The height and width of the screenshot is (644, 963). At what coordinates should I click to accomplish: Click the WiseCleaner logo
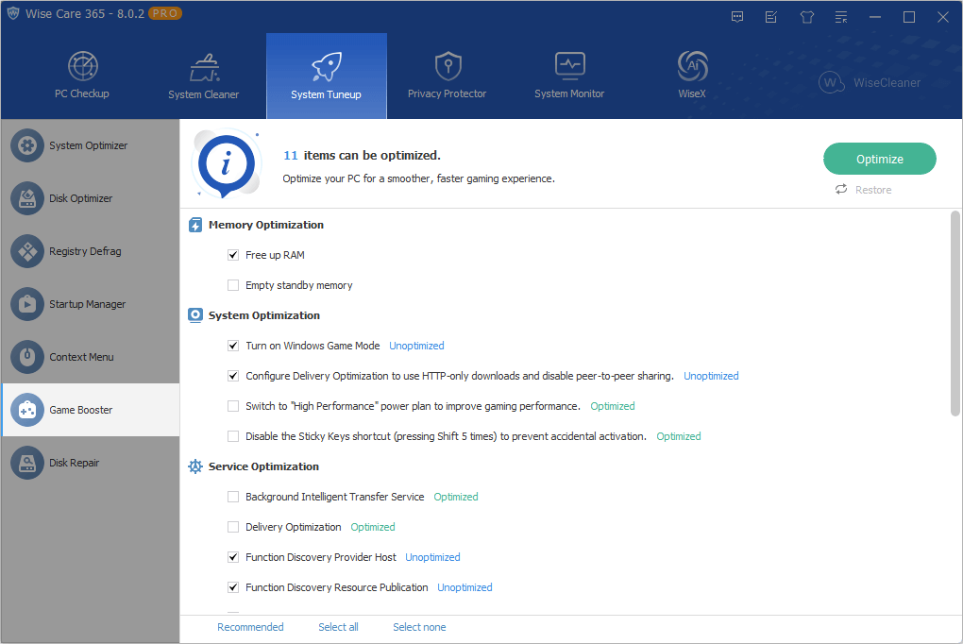870,82
